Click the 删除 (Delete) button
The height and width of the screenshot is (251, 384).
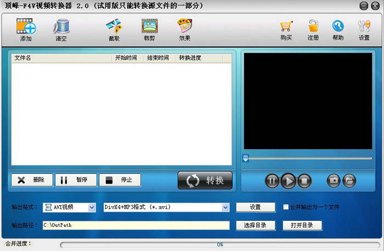coord(32,180)
